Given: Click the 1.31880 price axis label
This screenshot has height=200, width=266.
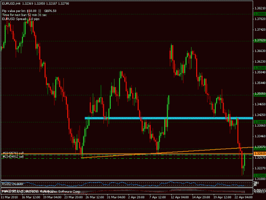Looking at the screenshot, I should coord(260,179).
